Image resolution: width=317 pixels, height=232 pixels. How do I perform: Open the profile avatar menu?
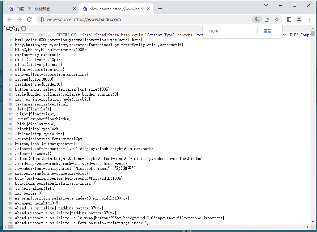coord(299,19)
